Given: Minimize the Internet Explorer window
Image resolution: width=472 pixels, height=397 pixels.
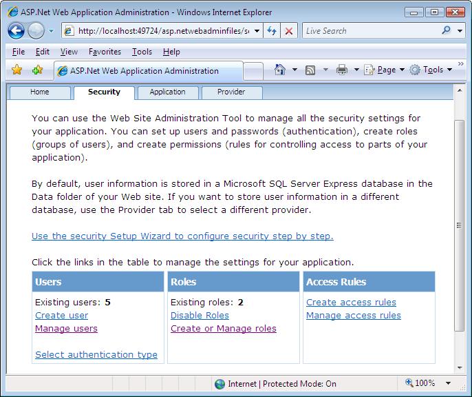Looking at the screenshot, I should coord(414,12).
